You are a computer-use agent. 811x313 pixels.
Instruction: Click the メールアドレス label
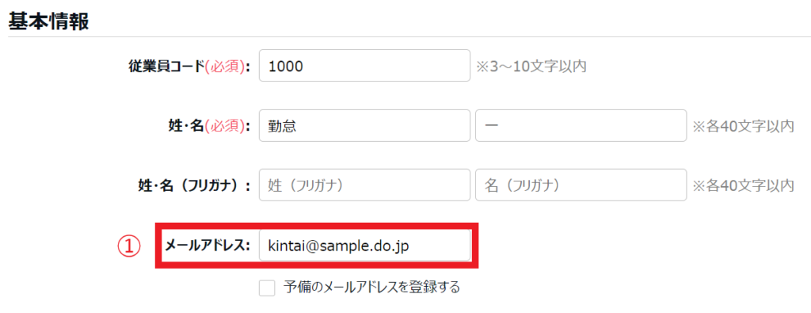[x=208, y=246]
